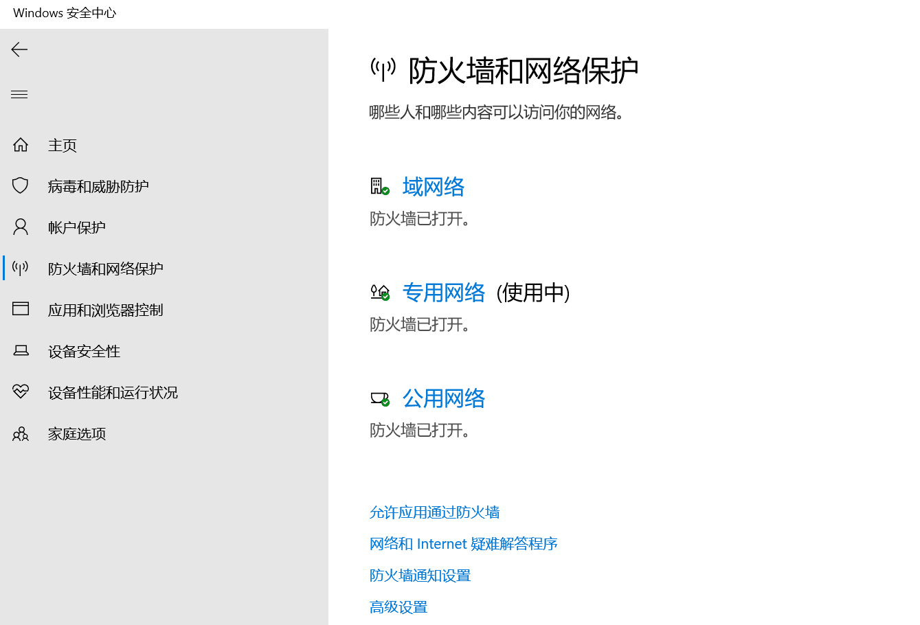Screen dimensions: 920x625
Task: Click the 设备安全性 device icon
Action: (20, 350)
